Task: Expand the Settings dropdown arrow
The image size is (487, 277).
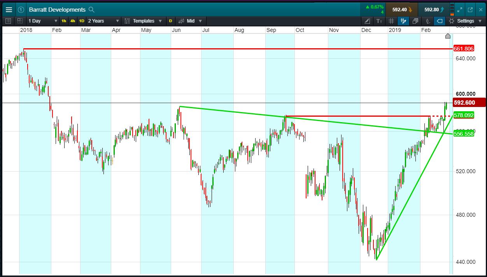Action: [480, 21]
